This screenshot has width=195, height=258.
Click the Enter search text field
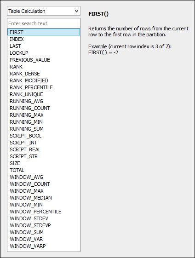pos(44,23)
